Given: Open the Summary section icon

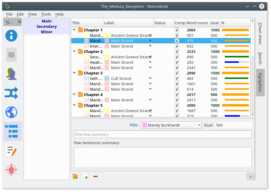Looking at the screenshot, I should pyautogui.click(x=11, y=55).
